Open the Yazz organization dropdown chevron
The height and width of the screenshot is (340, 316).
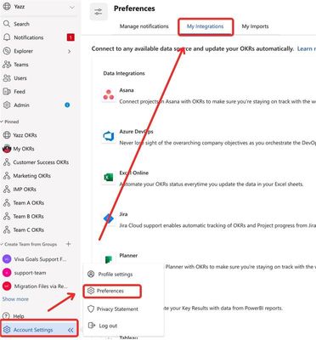(72, 7)
